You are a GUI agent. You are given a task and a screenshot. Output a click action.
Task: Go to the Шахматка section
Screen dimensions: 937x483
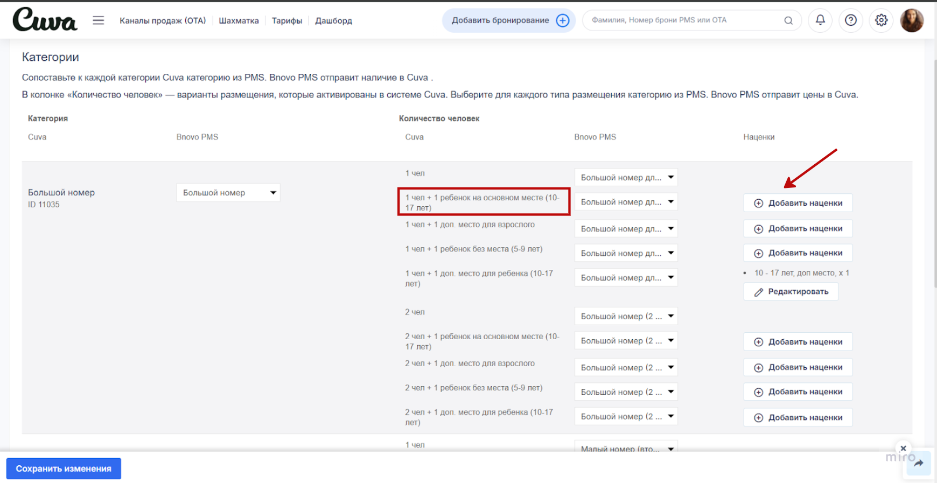click(239, 20)
